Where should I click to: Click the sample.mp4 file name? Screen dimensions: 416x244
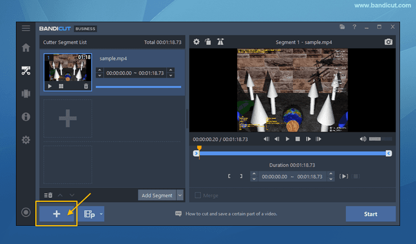point(113,58)
